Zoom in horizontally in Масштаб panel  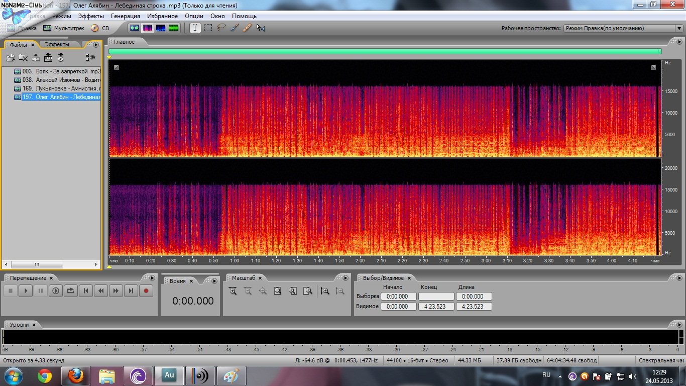(233, 291)
